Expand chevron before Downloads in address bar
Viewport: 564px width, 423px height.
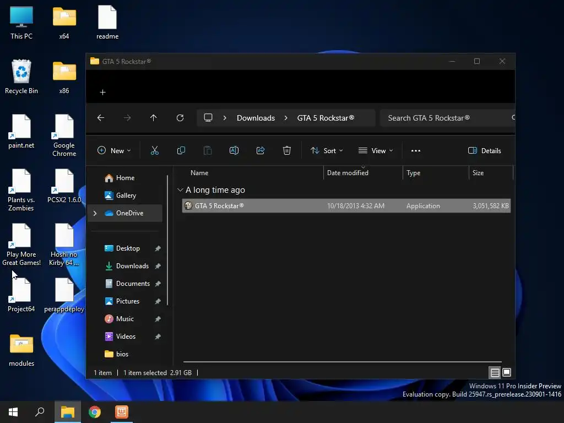click(225, 118)
